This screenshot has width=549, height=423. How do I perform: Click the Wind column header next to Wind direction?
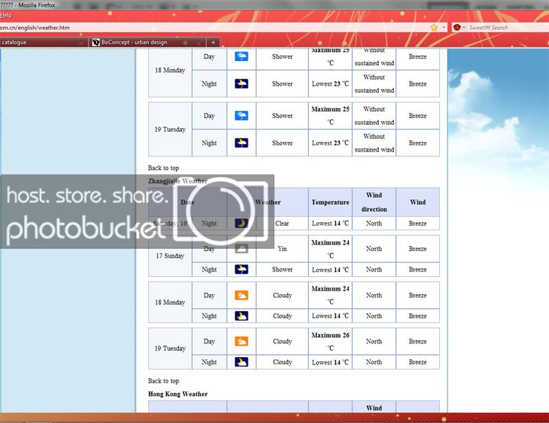(x=418, y=202)
